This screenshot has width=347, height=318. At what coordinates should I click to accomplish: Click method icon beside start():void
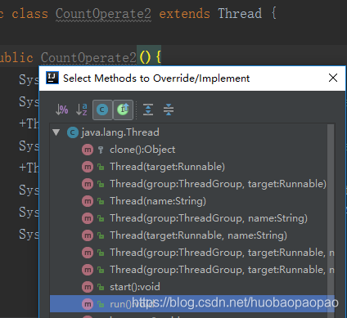point(88,287)
